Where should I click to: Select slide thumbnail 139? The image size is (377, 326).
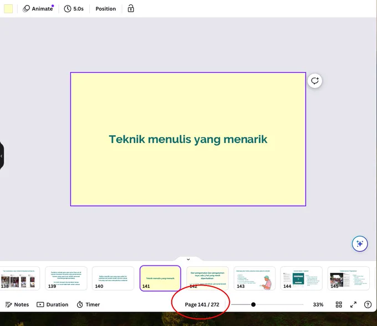point(66,278)
